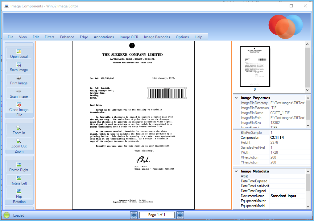
Task: Select the DateTimeDigitized metadata row
Action: click(273, 181)
